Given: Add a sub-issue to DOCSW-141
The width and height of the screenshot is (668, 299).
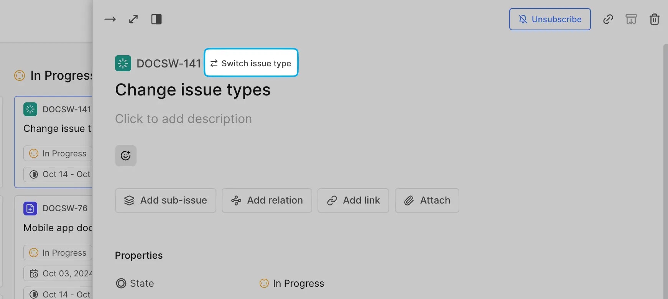Looking at the screenshot, I should tap(165, 200).
